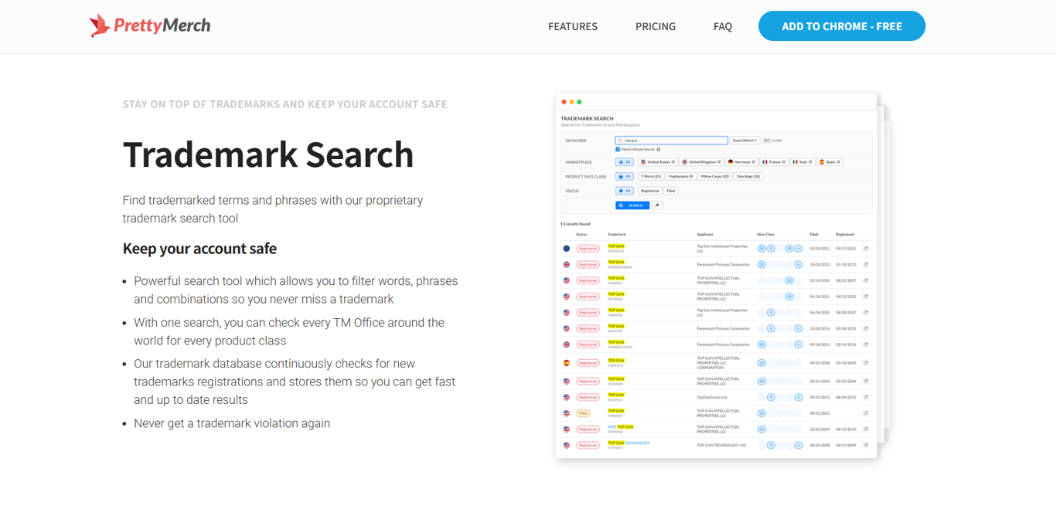Viewport: 1056px width, 519px height.
Task: Select All in Product Nice Class filter
Action: [625, 176]
